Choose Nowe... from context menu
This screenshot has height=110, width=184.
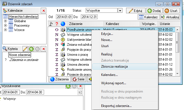pos(107,40)
